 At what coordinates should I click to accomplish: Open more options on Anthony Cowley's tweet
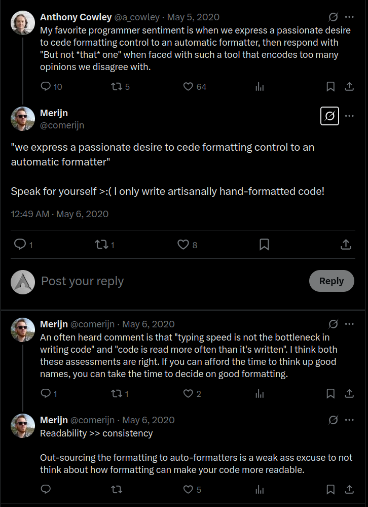pos(349,17)
